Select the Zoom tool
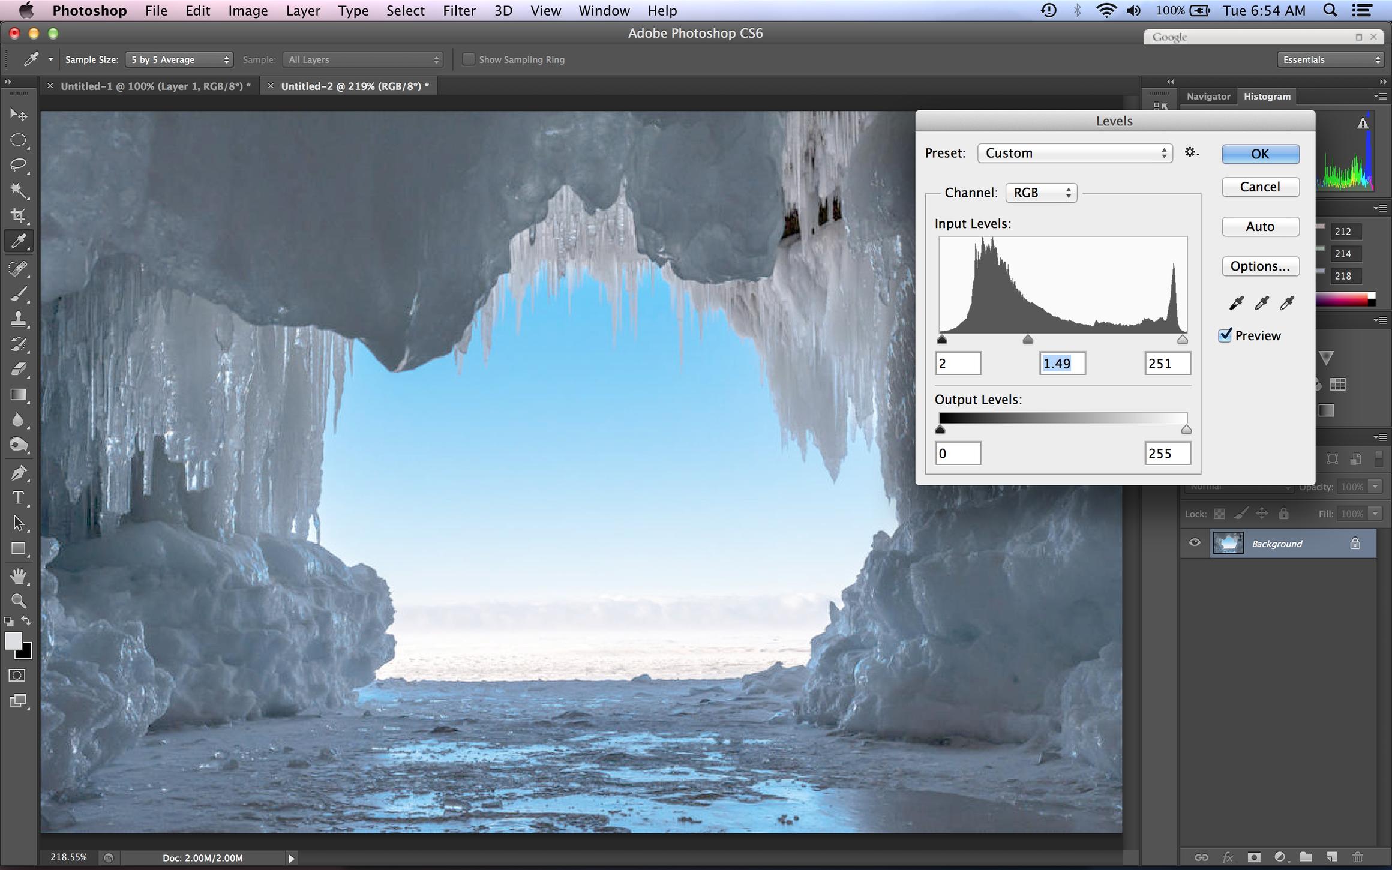 18,601
